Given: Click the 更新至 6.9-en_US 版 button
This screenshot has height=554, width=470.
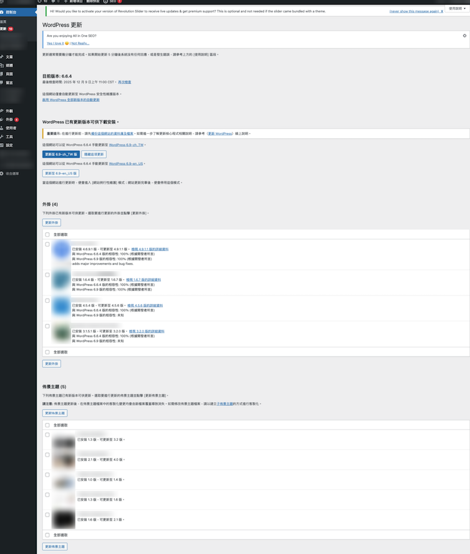Looking at the screenshot, I should point(61,174).
